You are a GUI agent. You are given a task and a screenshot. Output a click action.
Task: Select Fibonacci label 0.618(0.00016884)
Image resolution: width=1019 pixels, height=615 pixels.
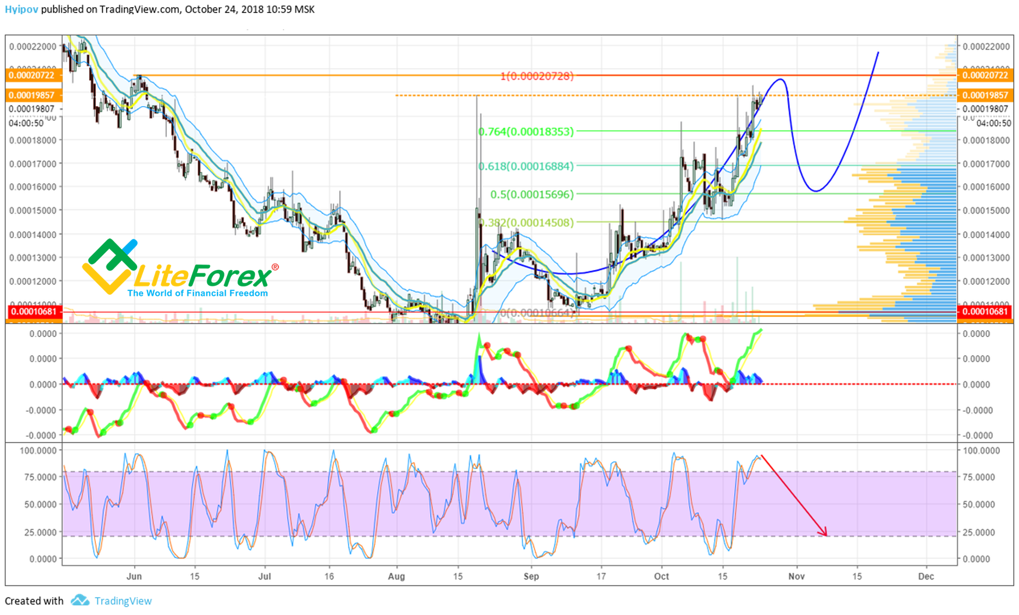click(526, 166)
